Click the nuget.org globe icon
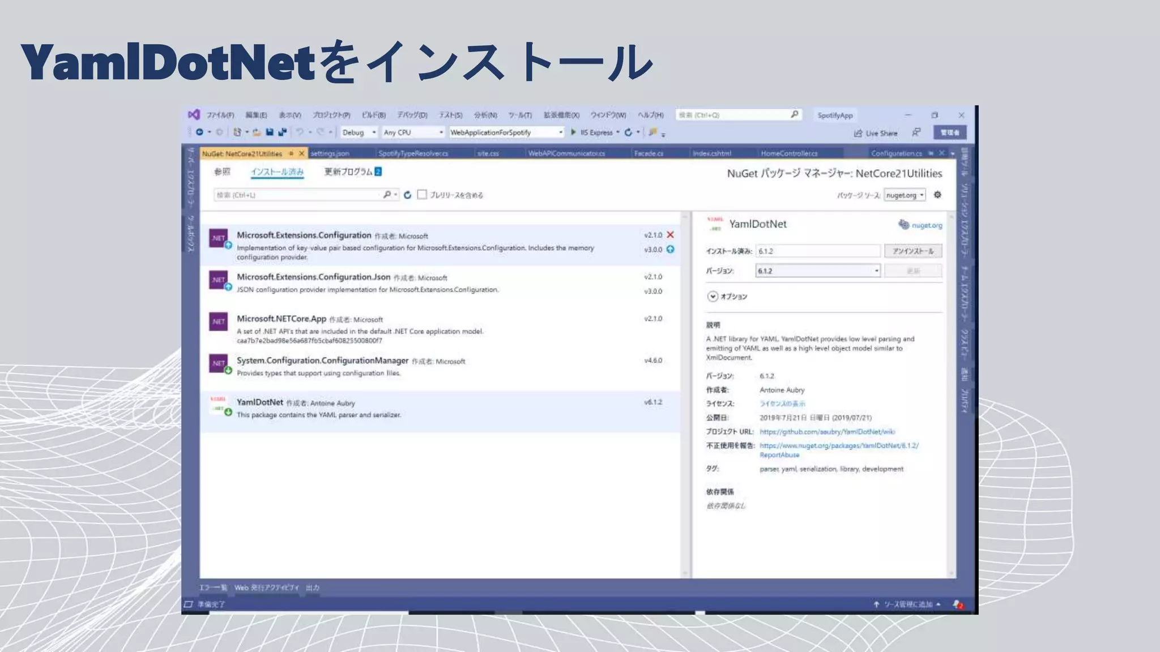 (x=903, y=225)
